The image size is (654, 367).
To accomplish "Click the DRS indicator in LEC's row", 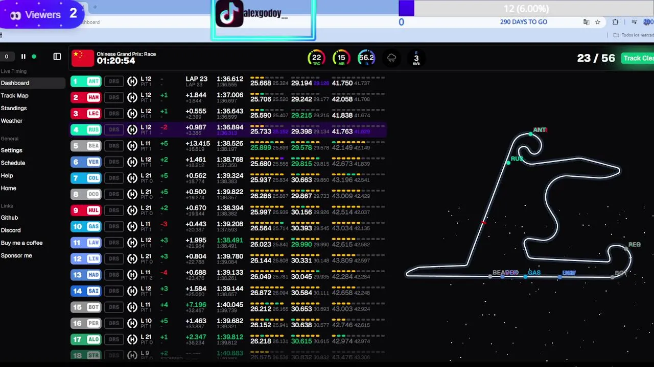I will click(x=114, y=114).
